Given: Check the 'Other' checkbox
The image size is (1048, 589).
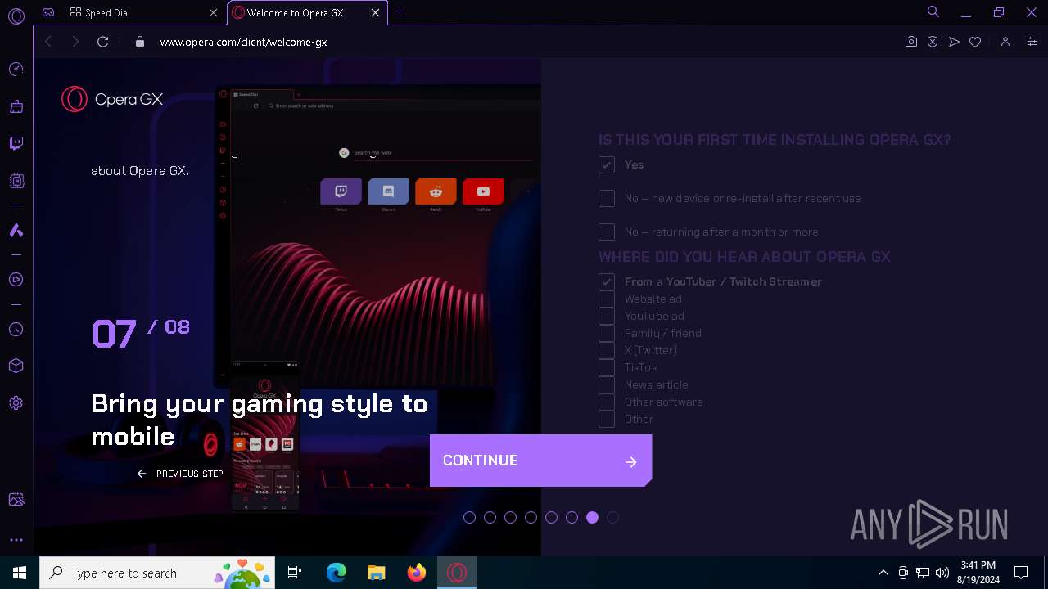Looking at the screenshot, I should (606, 419).
